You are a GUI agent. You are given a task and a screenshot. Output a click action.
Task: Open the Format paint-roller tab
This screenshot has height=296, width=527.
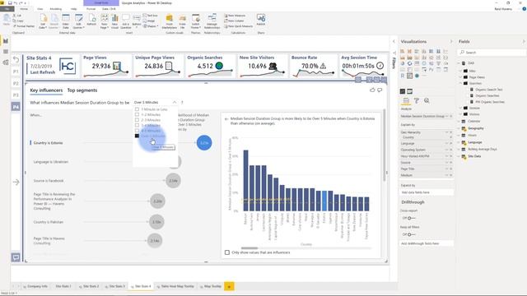(417, 100)
